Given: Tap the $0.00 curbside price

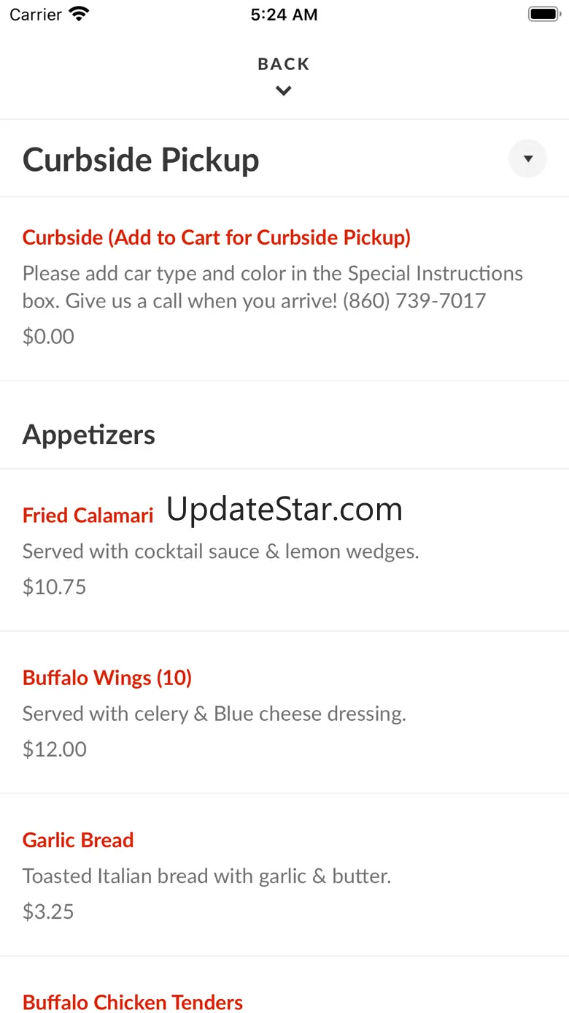Looking at the screenshot, I should pos(48,337).
